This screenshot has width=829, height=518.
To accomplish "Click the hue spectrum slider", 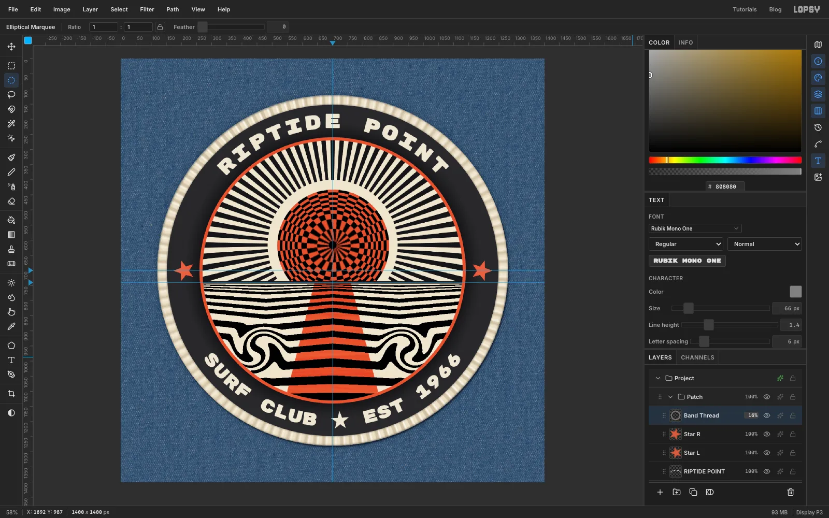I will [725, 160].
